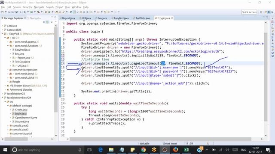Click the Eclipse taskbar icon

[165, 150]
